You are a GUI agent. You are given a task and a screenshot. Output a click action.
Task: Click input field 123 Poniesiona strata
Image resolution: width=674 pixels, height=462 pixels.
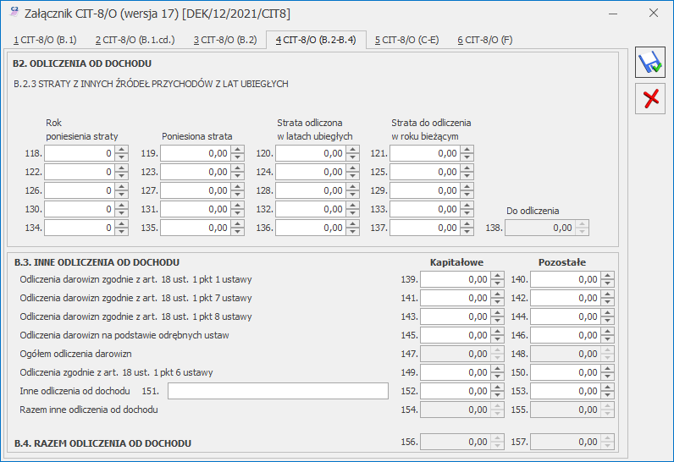pos(196,172)
